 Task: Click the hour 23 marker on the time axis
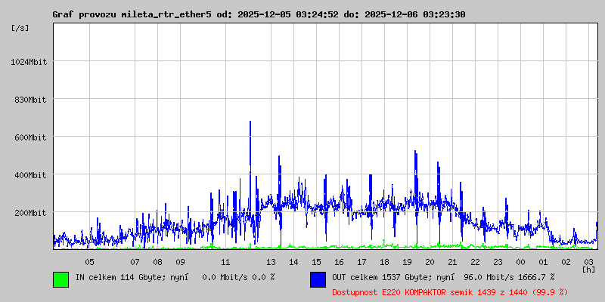point(498,262)
